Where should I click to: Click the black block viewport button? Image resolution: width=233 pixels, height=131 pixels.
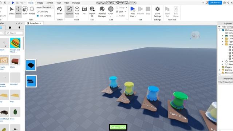[x=31, y=65]
